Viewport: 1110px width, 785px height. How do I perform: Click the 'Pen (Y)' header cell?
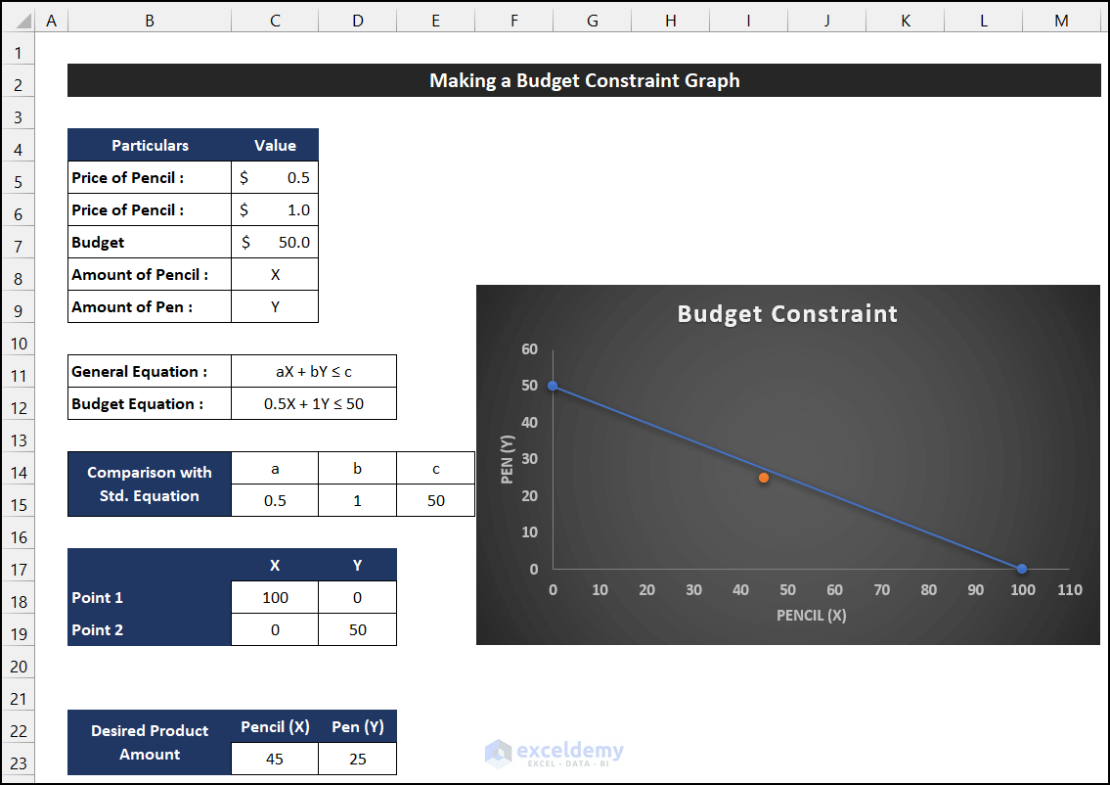pyautogui.click(x=358, y=727)
